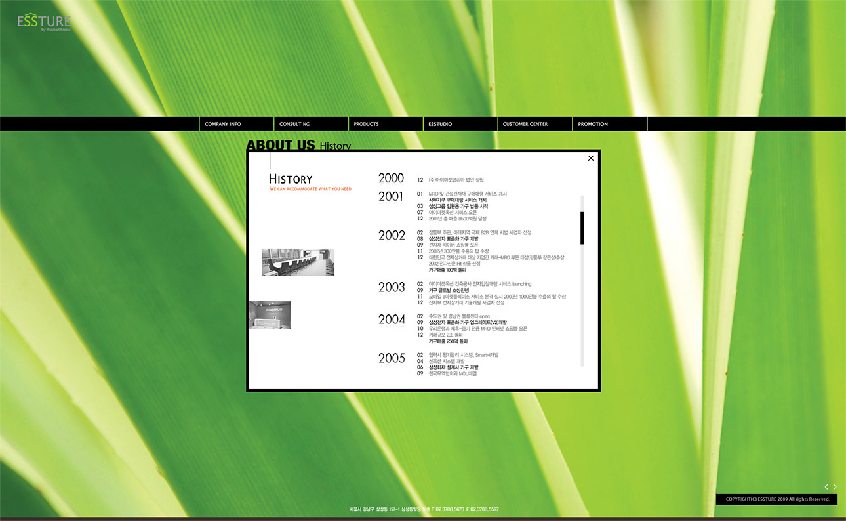
Task: Click the "2001년 총 매출 8500억원 달성" entry
Action: pos(458,219)
